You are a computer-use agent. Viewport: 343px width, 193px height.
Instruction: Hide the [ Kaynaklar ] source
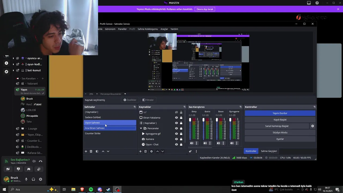click(x=177, y=123)
